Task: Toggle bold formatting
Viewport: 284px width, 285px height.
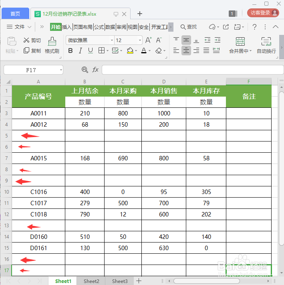Action: click(x=70, y=51)
